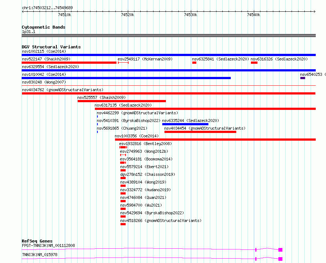Screen dimensions: 326x263
Task: Click nsv4462299 (gnomADStructuralVariants) label
Action: point(137,113)
